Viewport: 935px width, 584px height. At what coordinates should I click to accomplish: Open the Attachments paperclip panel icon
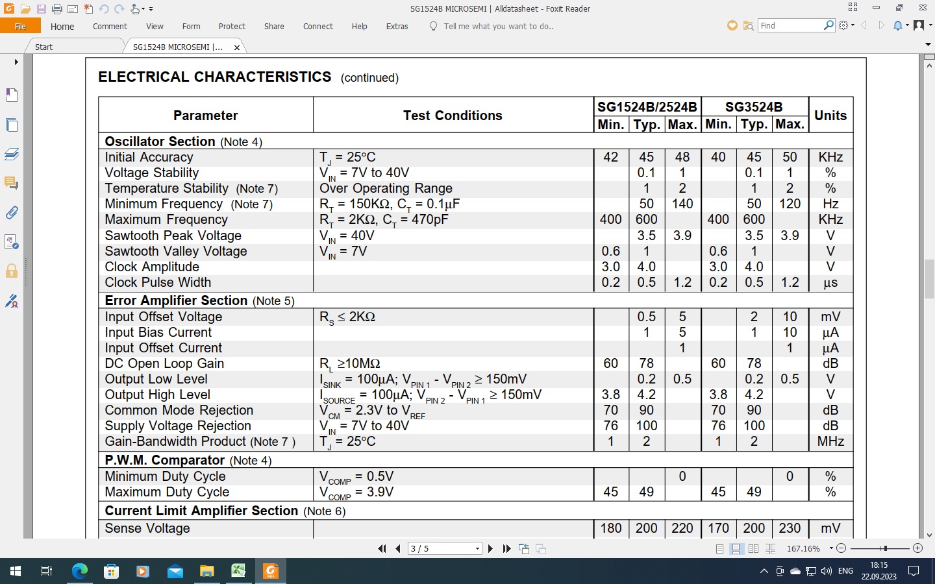click(12, 212)
